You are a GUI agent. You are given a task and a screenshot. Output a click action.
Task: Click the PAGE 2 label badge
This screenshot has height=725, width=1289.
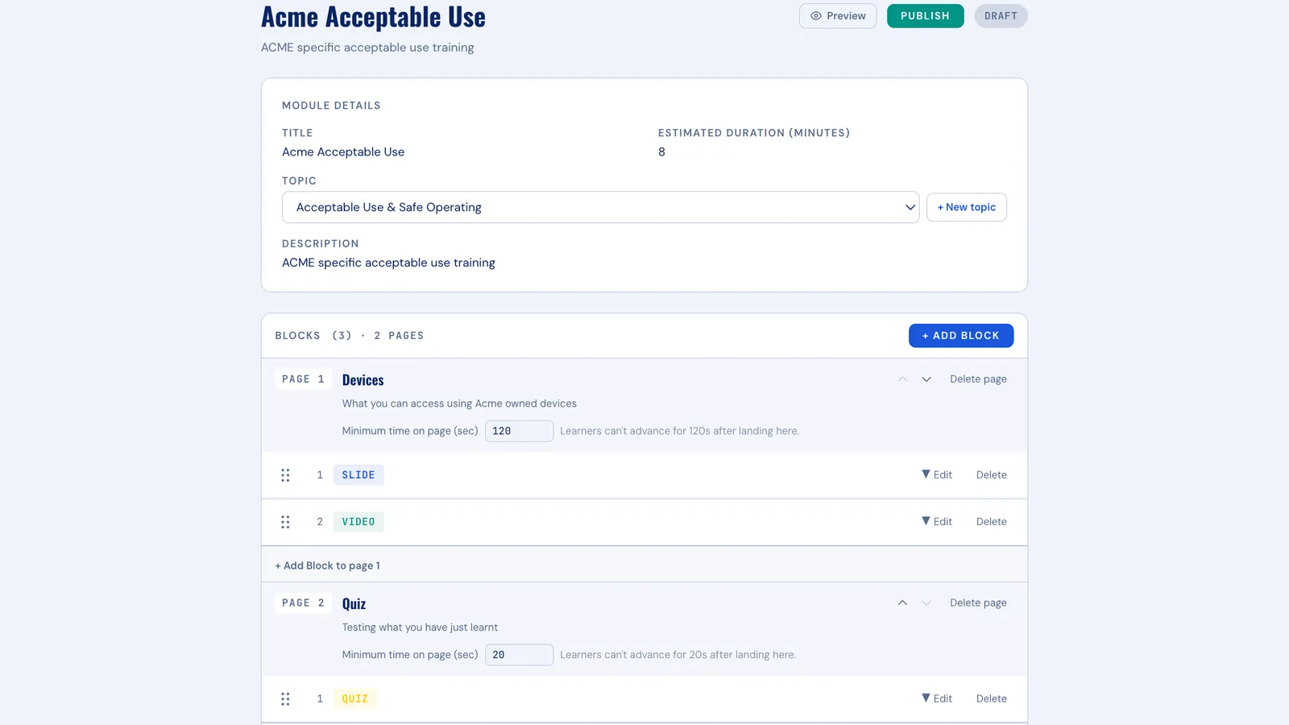coord(303,603)
